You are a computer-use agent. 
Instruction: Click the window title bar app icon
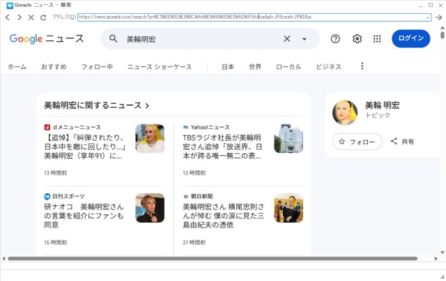10,5
